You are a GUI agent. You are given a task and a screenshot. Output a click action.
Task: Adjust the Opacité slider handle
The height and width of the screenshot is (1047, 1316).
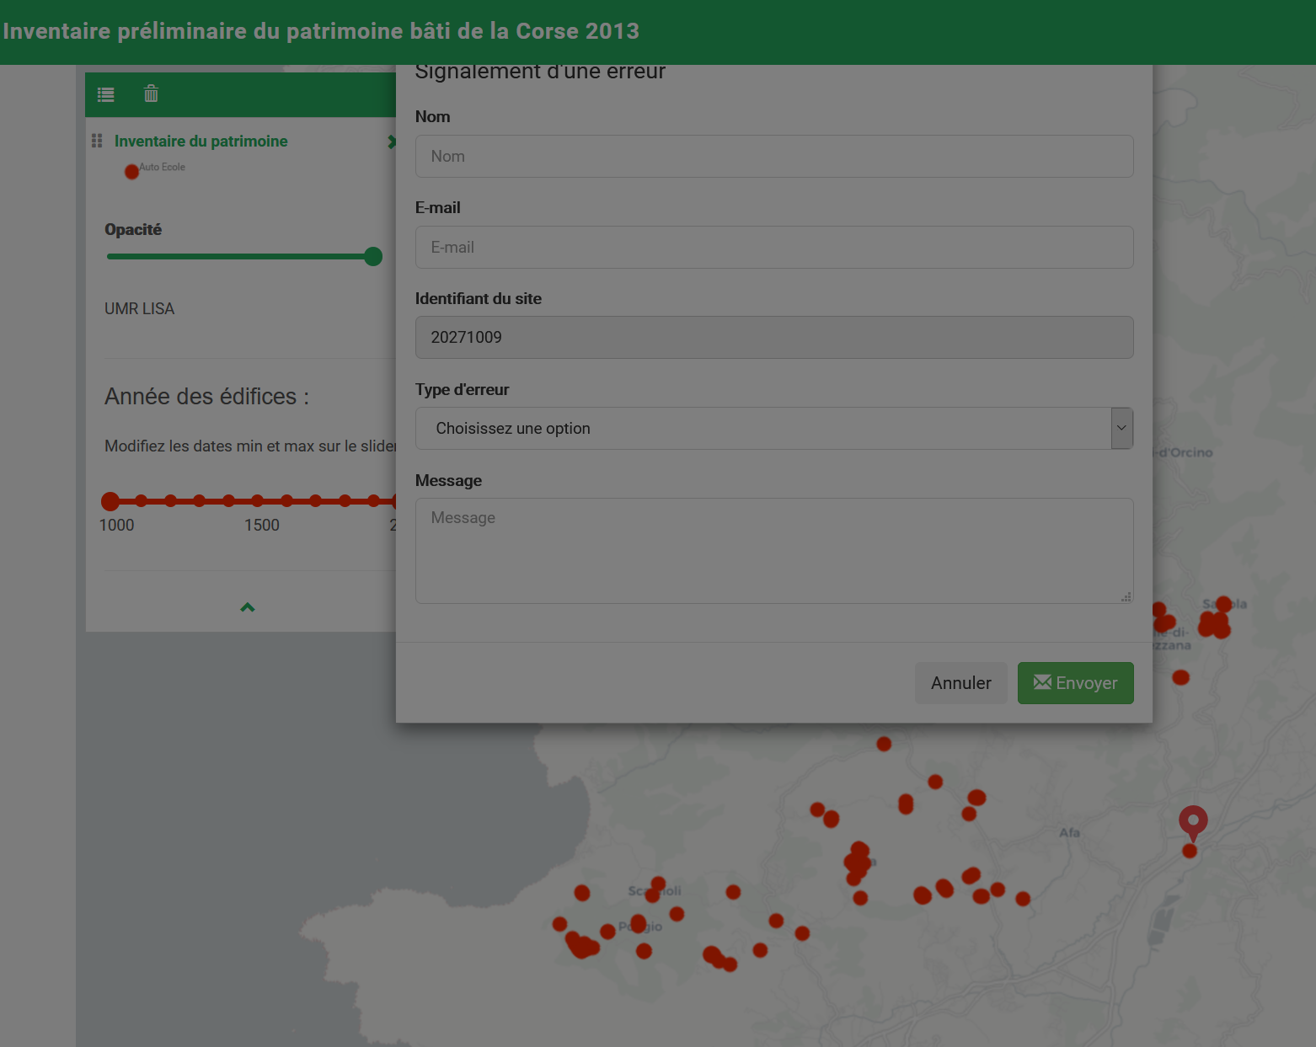click(x=372, y=256)
